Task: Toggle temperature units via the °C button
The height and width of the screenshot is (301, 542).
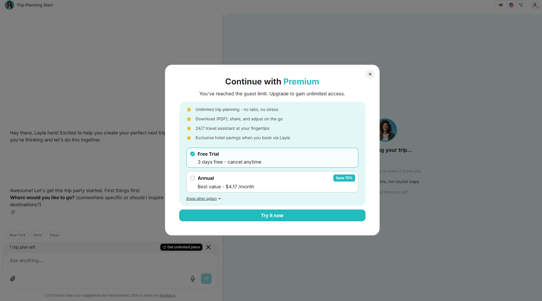Action: (x=521, y=5)
